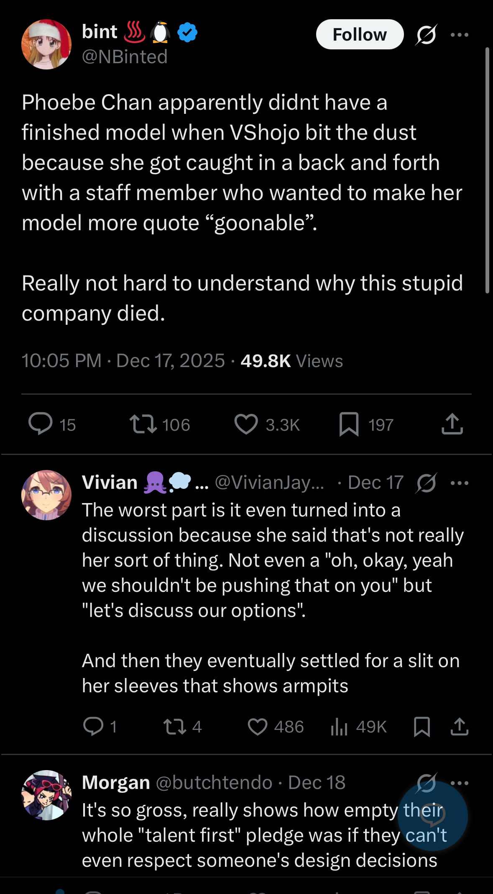Repost bint's post with 106 reposts

(x=143, y=424)
